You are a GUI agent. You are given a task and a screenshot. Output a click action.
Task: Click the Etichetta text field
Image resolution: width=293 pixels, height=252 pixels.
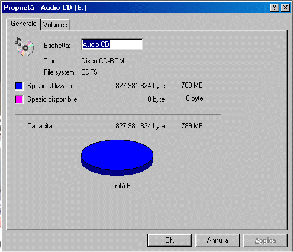112,44
